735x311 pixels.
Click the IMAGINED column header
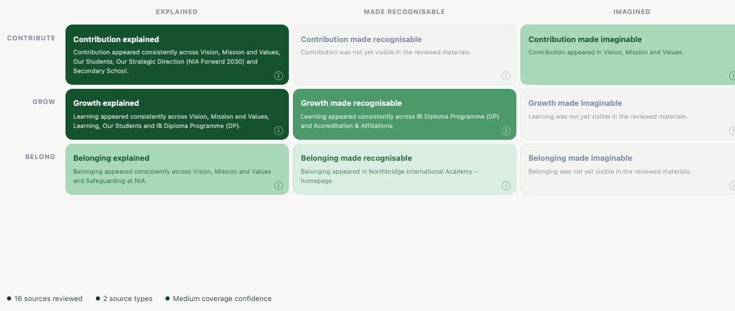(x=632, y=12)
